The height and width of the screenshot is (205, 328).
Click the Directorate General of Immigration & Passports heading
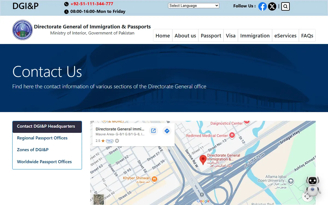click(92, 27)
